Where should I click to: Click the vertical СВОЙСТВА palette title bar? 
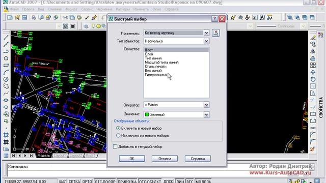[x=321, y=107]
